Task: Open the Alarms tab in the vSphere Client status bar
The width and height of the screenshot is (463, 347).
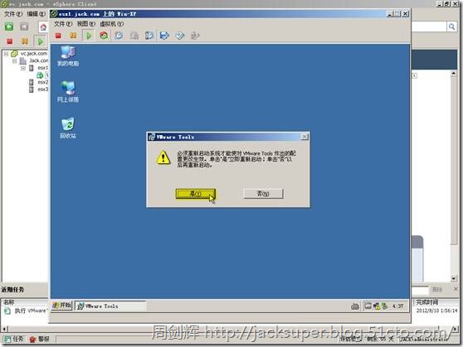Action: pyautogui.click(x=40, y=339)
